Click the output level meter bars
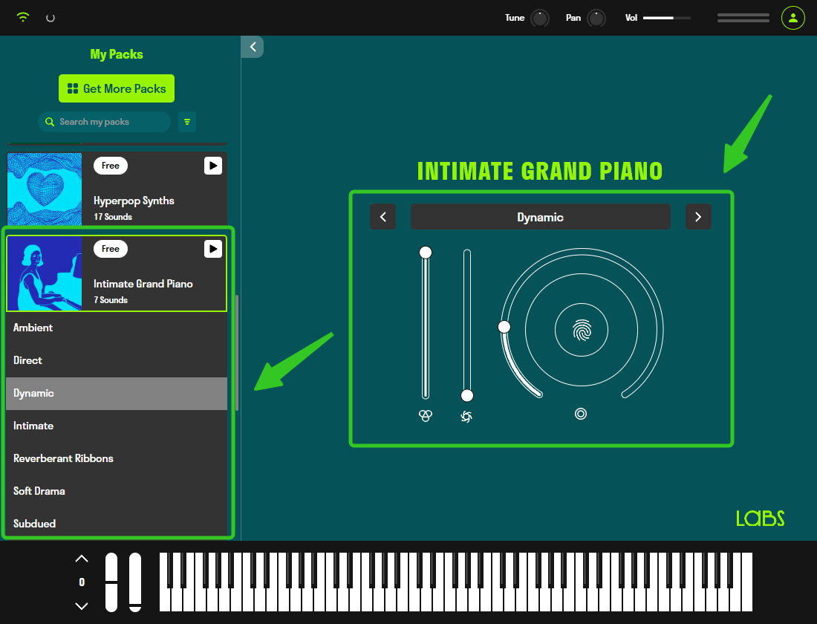This screenshot has height=624, width=817. [x=743, y=18]
